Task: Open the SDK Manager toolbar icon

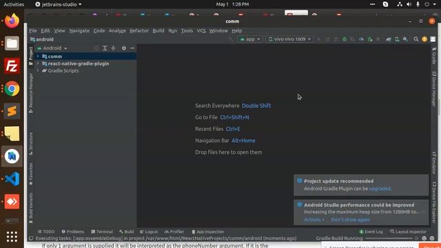Action: (x=405, y=39)
